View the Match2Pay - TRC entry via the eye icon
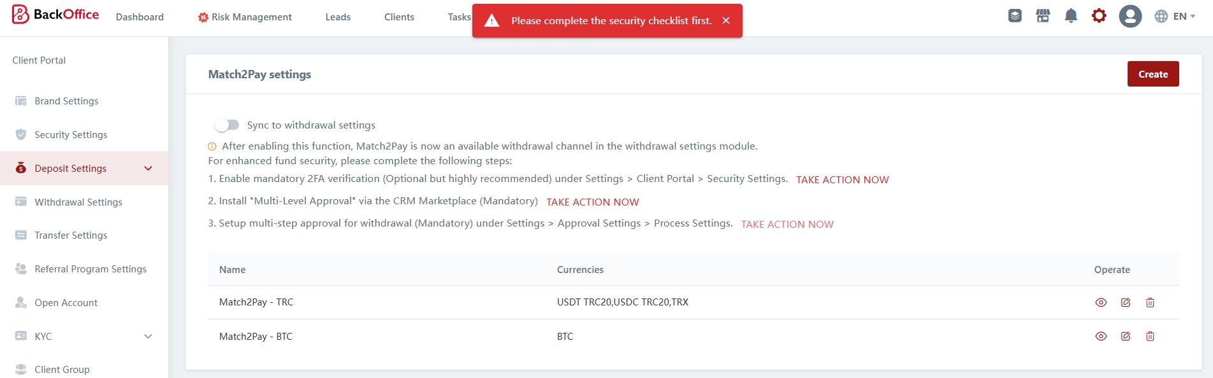Image resolution: width=1213 pixels, height=378 pixels. tap(1101, 302)
